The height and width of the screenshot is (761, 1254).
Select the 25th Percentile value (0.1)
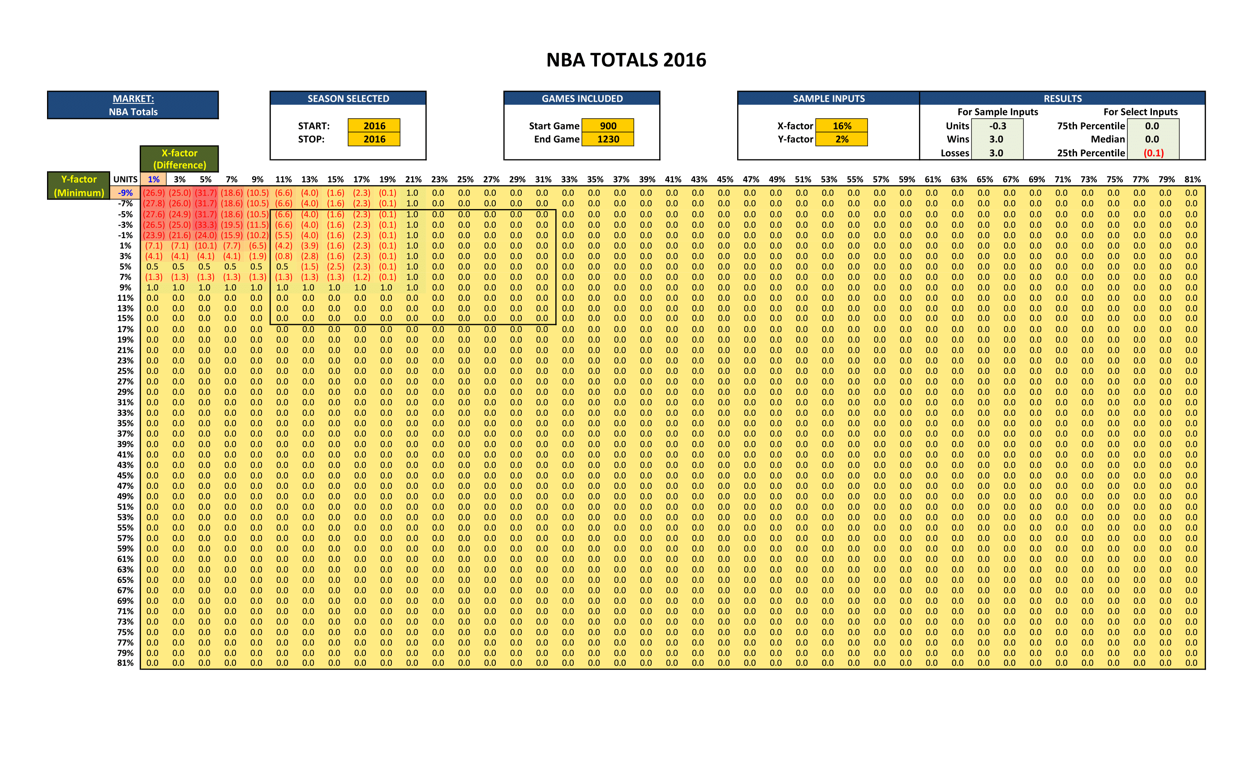click(1153, 153)
